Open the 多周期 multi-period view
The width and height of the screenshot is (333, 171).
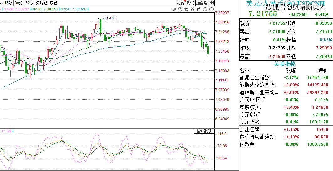(42, 3)
